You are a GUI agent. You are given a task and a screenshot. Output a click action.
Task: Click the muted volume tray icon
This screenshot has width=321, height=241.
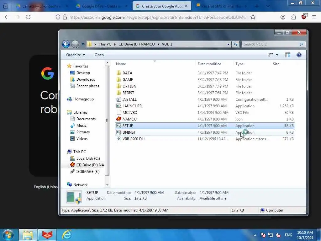point(278,235)
